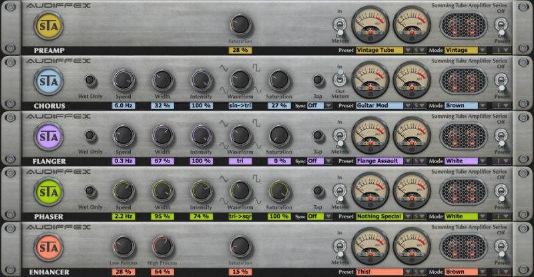The image size is (534, 277).
Task: Click the tube grille on Flanger unit
Action: [x=463, y=137]
